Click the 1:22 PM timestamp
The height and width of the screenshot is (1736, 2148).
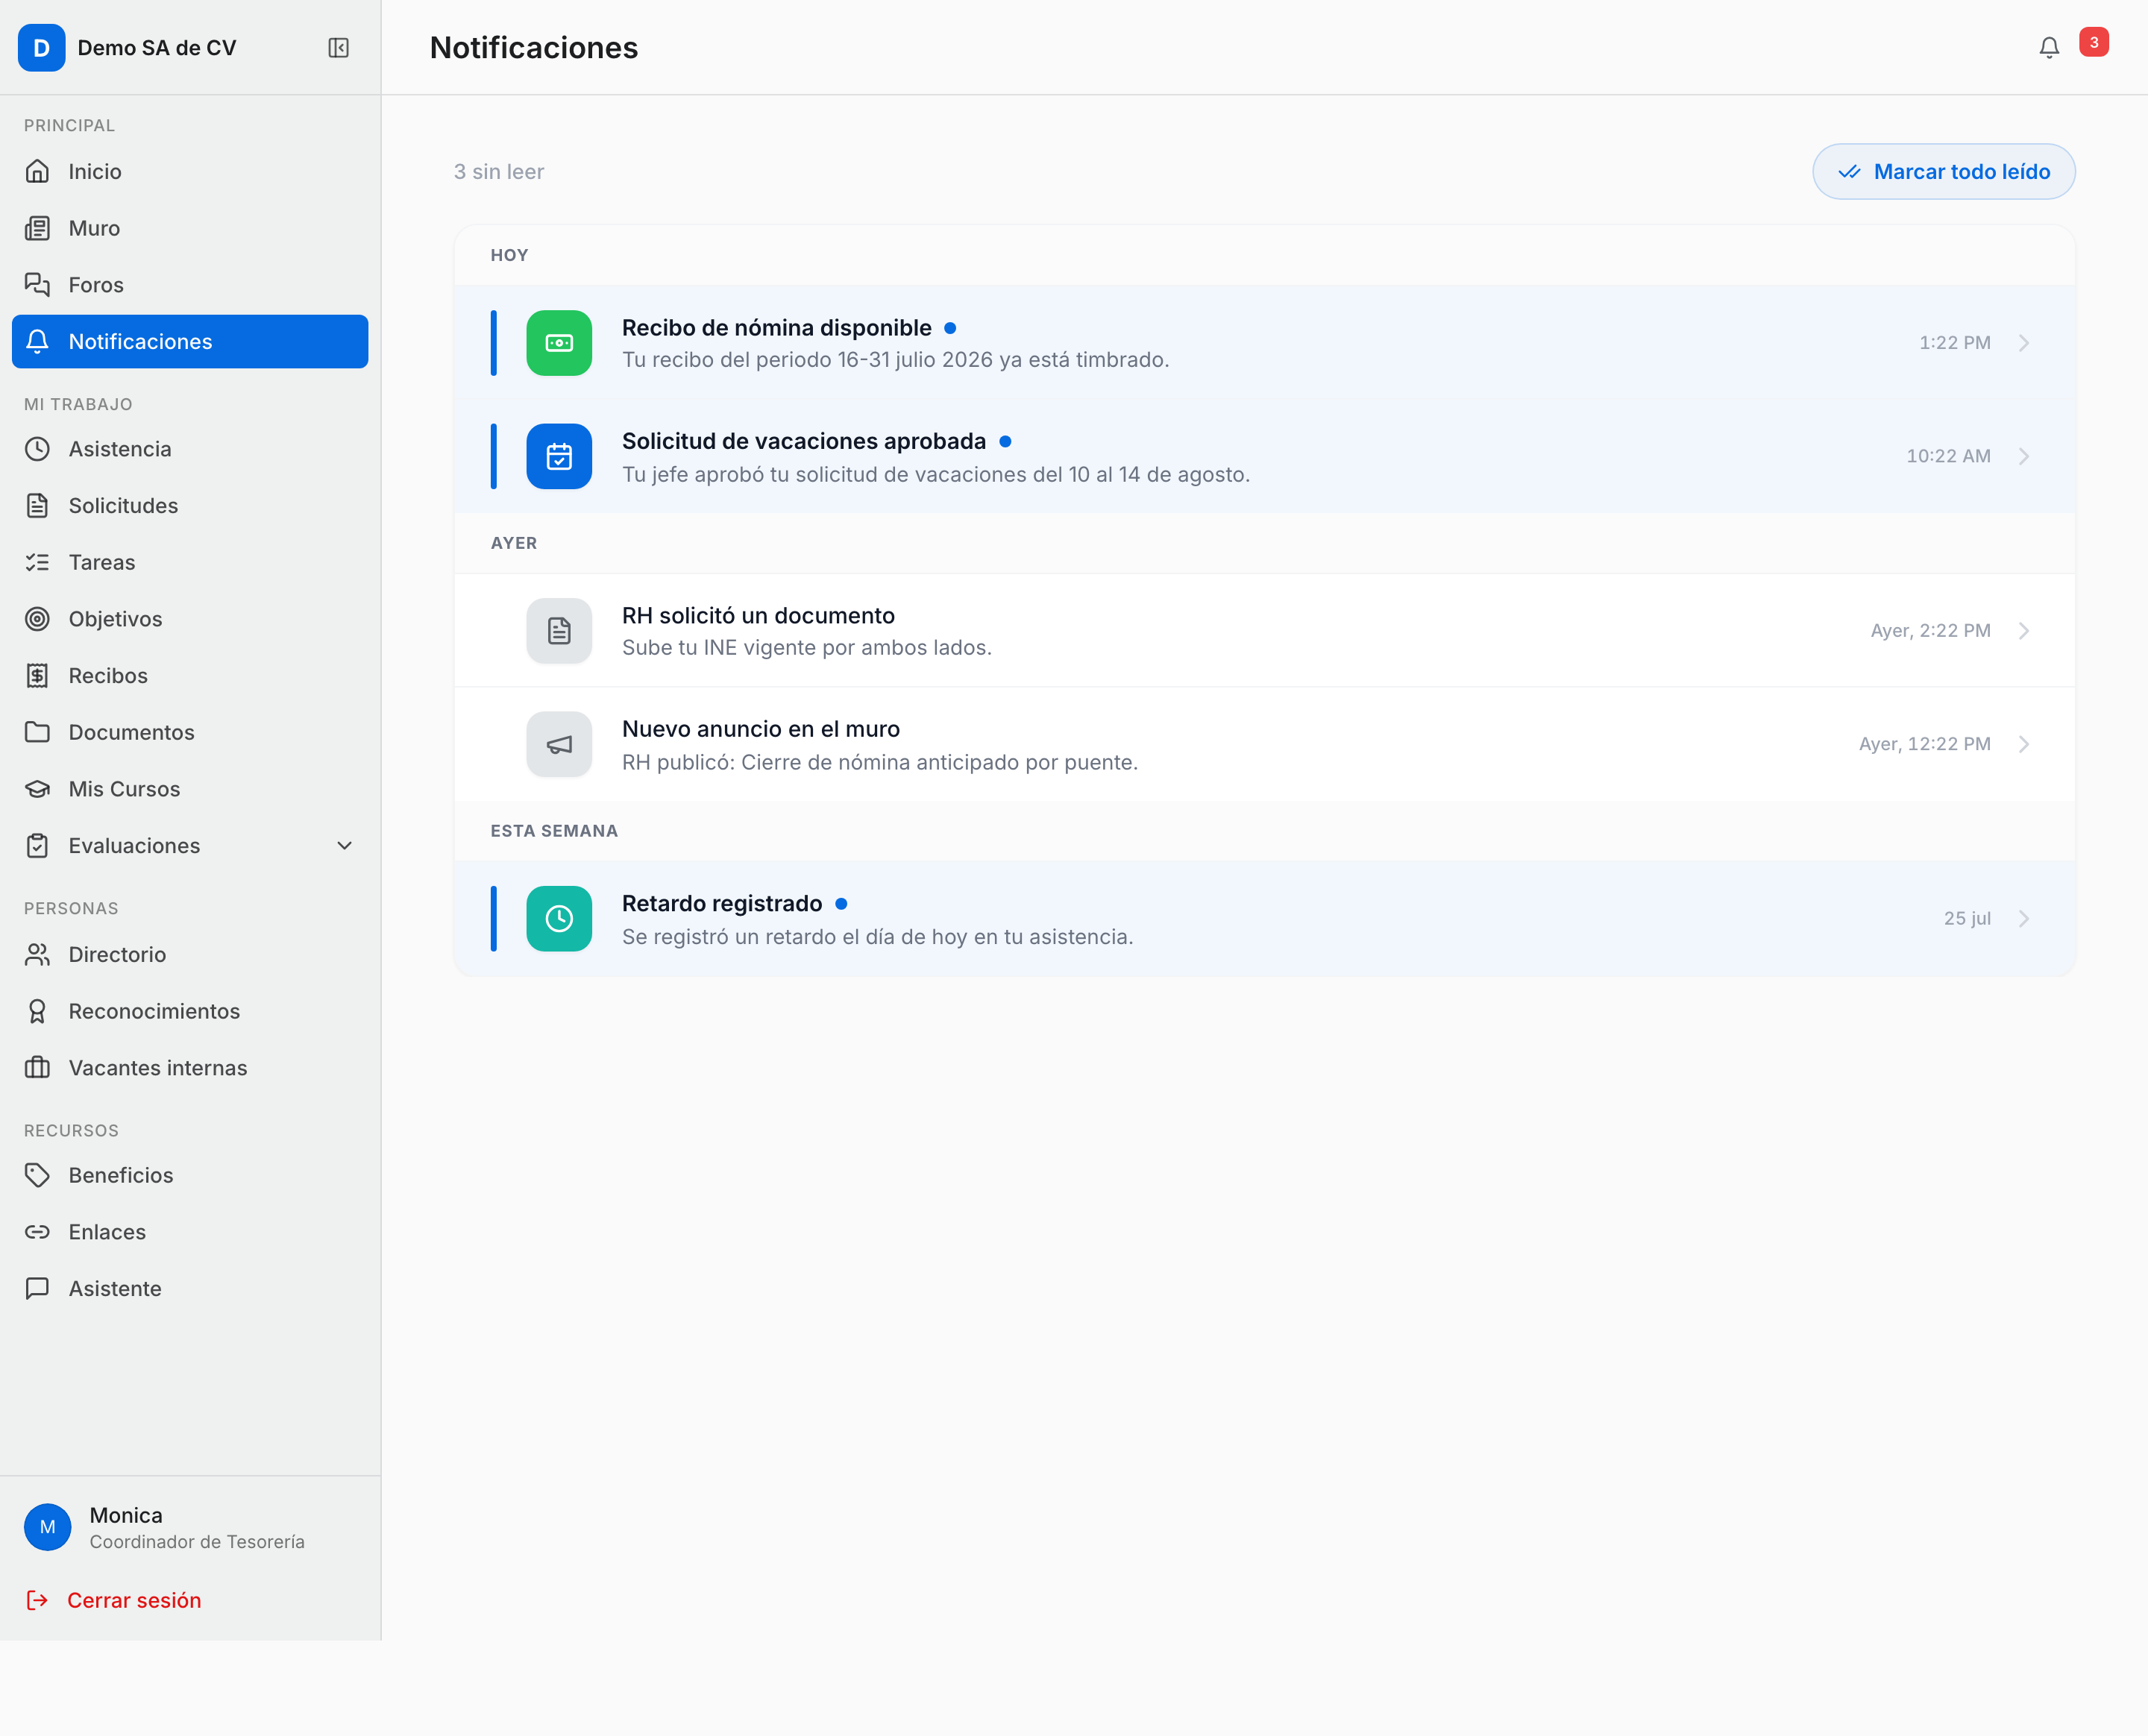1954,343
